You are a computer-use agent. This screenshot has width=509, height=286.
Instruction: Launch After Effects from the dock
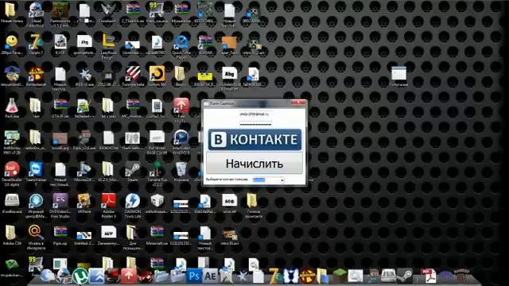coord(210,276)
